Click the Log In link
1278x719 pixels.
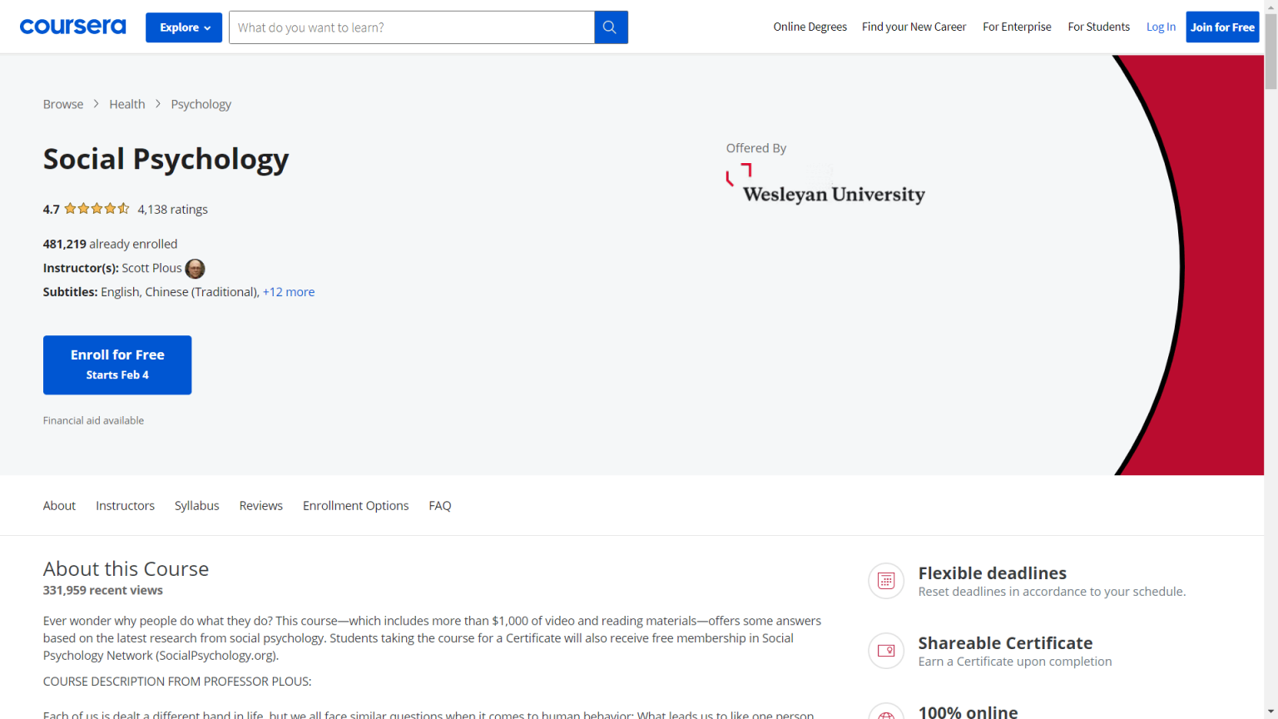1161,27
